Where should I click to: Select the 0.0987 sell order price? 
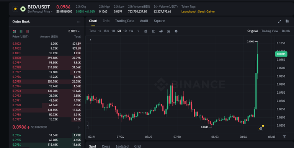pyautogui.click(x=17, y=119)
